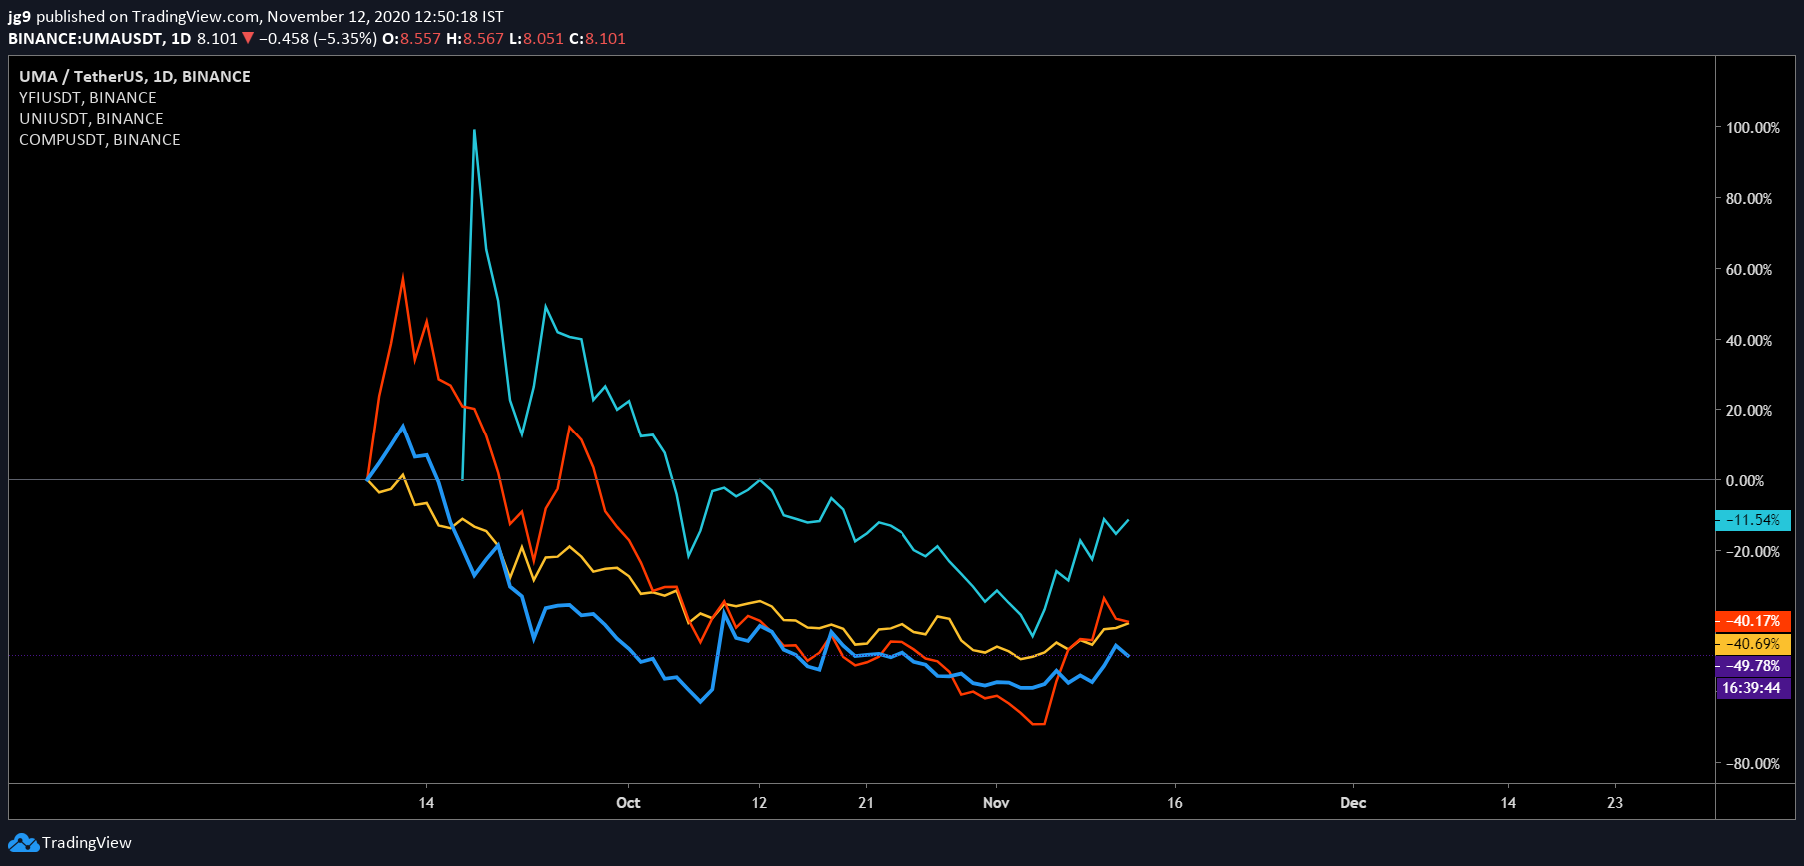The image size is (1804, 866).
Task: Click the TradingView wordmark text
Action: [x=87, y=843]
